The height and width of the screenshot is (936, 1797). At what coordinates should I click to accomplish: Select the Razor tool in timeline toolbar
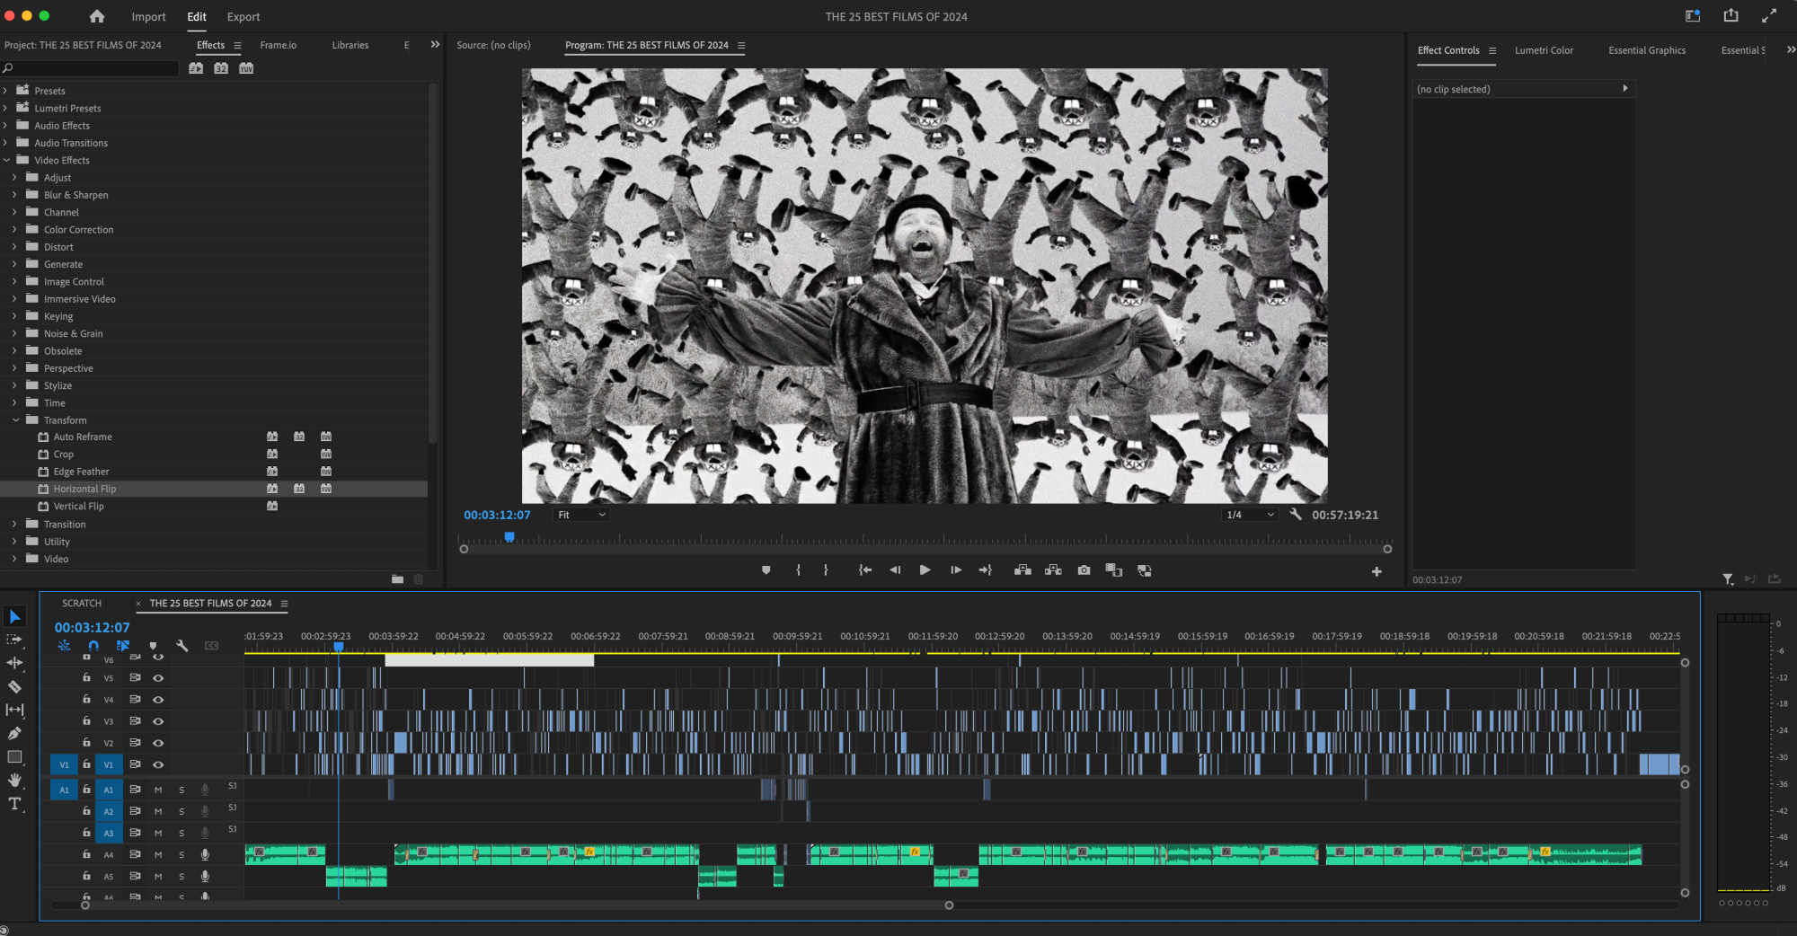(x=14, y=687)
